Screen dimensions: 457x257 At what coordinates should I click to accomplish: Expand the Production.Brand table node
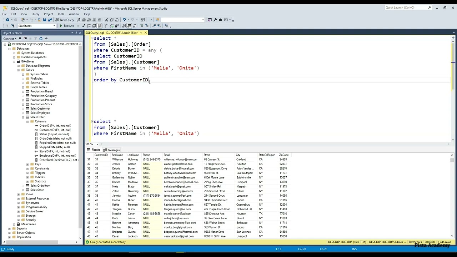click(x=23, y=91)
